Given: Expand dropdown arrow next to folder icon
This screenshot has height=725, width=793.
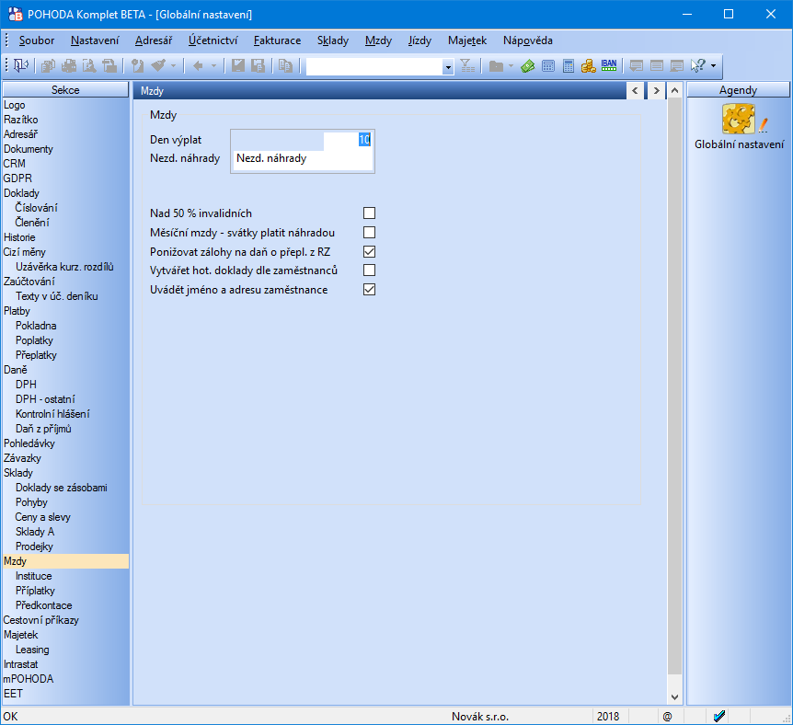Looking at the screenshot, I should point(511,65).
